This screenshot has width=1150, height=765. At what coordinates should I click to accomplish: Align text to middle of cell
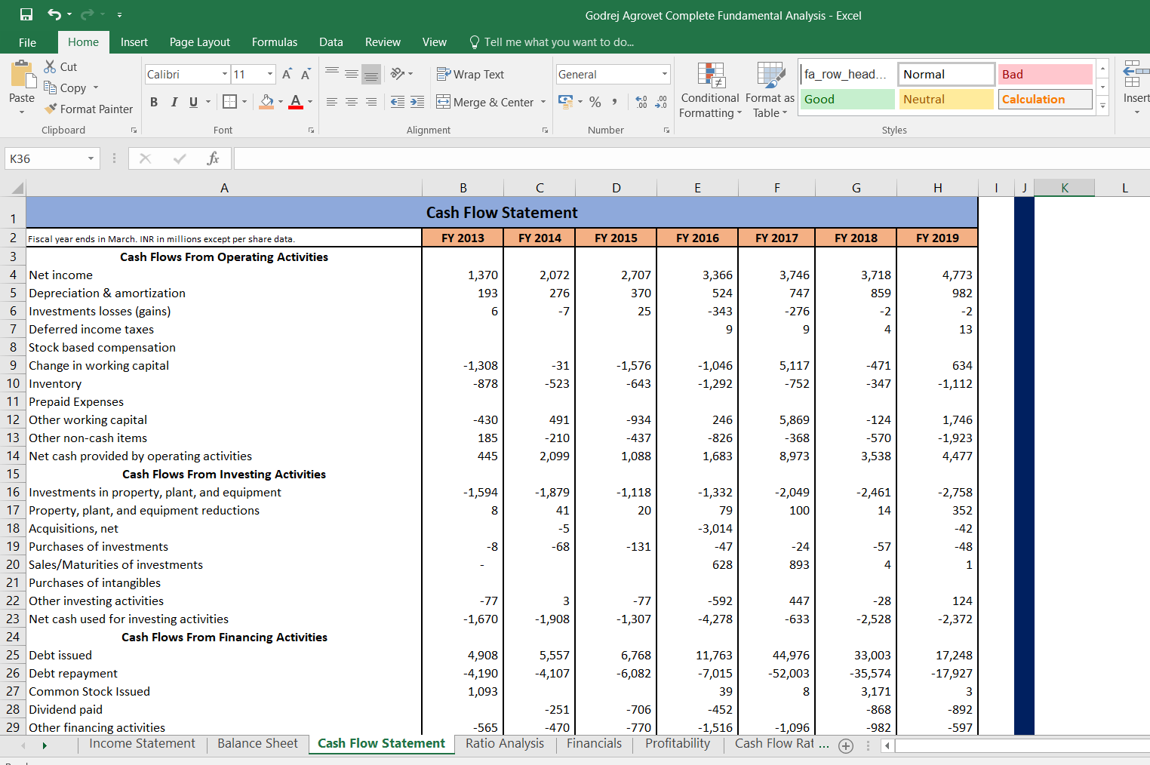point(352,73)
